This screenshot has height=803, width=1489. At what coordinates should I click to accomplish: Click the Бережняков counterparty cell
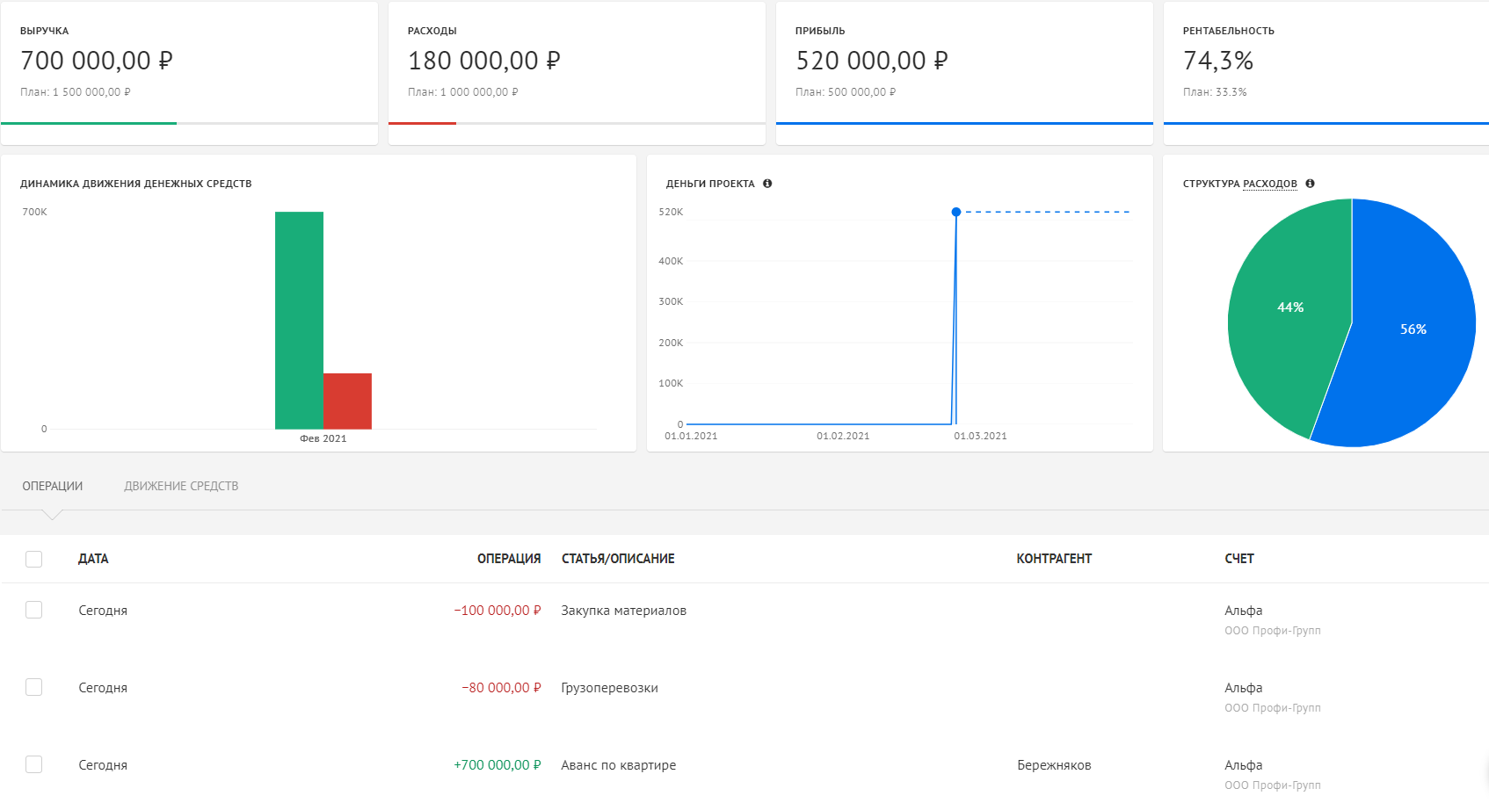coord(1054,765)
